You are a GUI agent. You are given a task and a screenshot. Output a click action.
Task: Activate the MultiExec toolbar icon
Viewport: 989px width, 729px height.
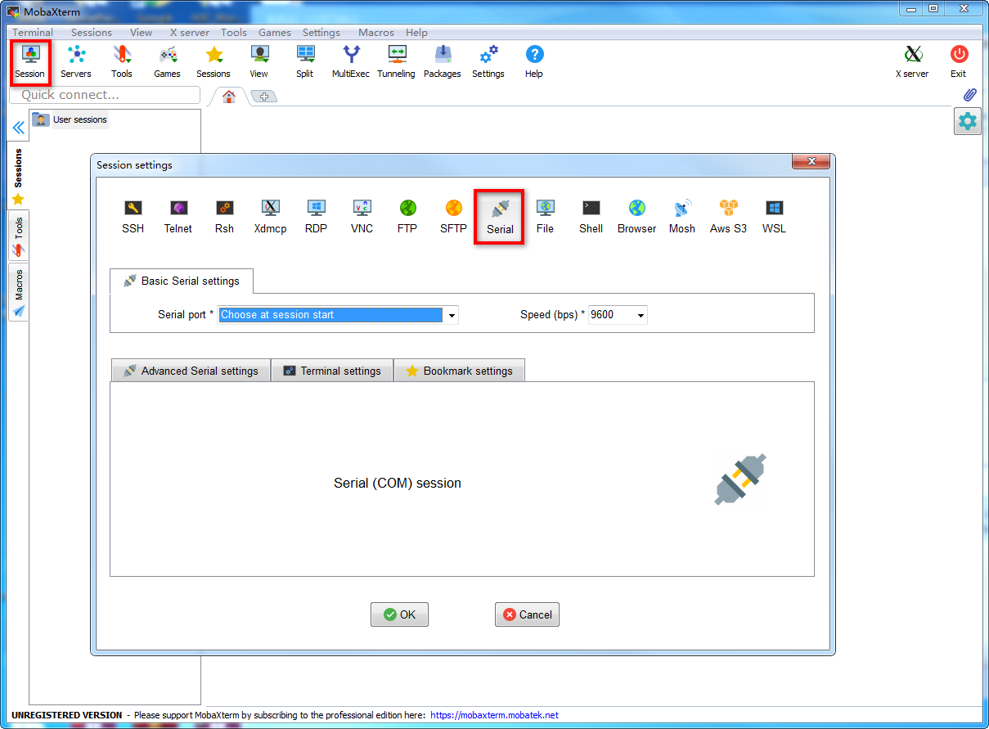351,61
